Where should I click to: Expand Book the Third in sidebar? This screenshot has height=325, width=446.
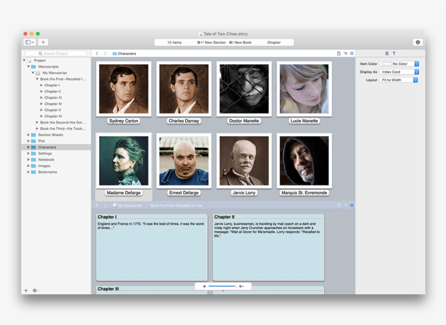click(x=37, y=129)
